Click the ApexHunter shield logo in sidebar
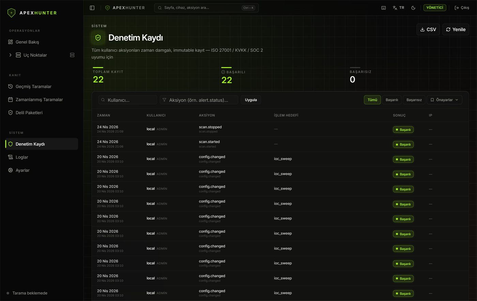This screenshot has height=301, width=477. [x=11, y=13]
